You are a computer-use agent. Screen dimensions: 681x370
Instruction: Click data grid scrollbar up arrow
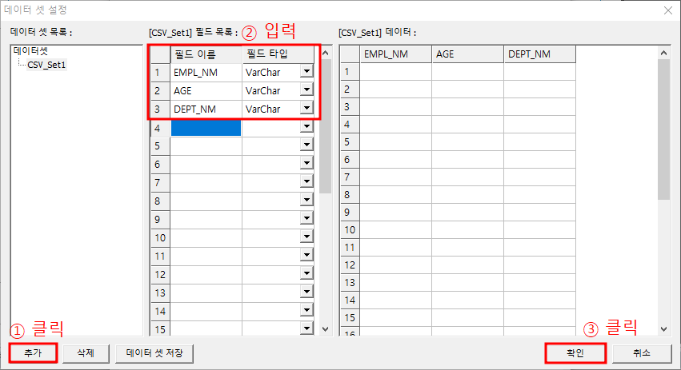coord(663,53)
